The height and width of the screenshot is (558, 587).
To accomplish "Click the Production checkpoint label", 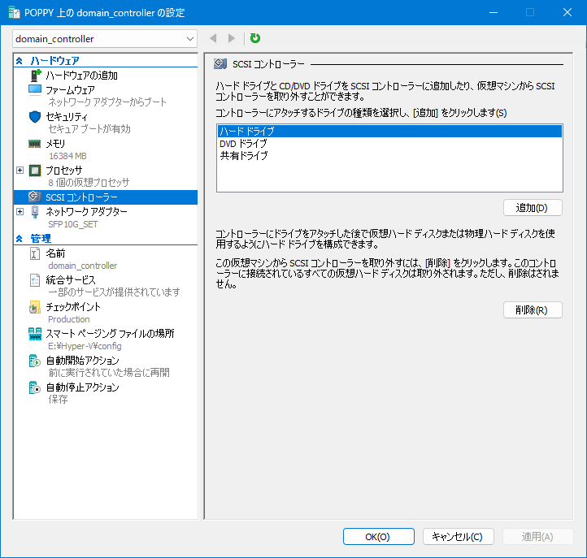I will [69, 319].
